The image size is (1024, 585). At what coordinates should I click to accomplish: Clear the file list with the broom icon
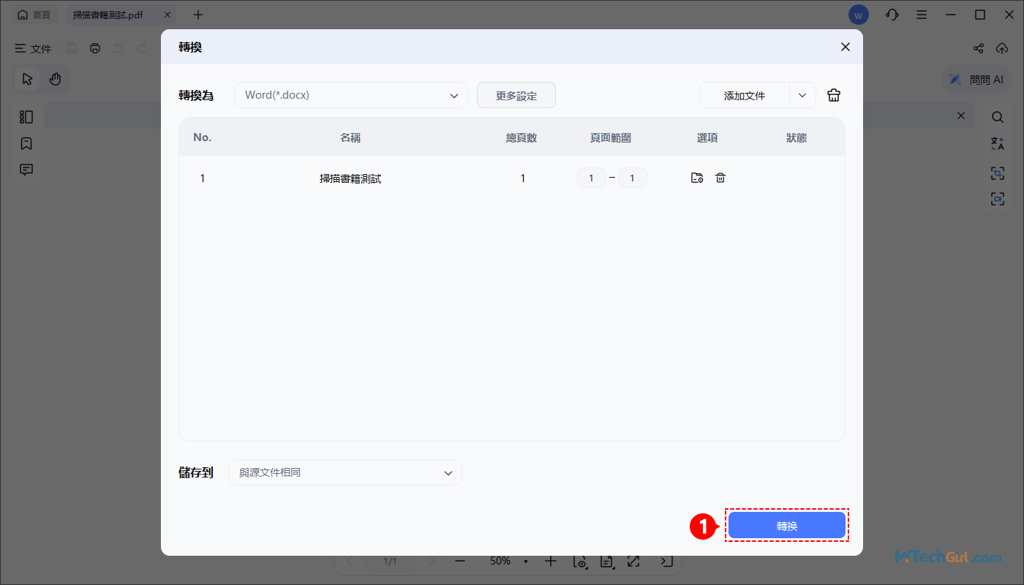834,95
